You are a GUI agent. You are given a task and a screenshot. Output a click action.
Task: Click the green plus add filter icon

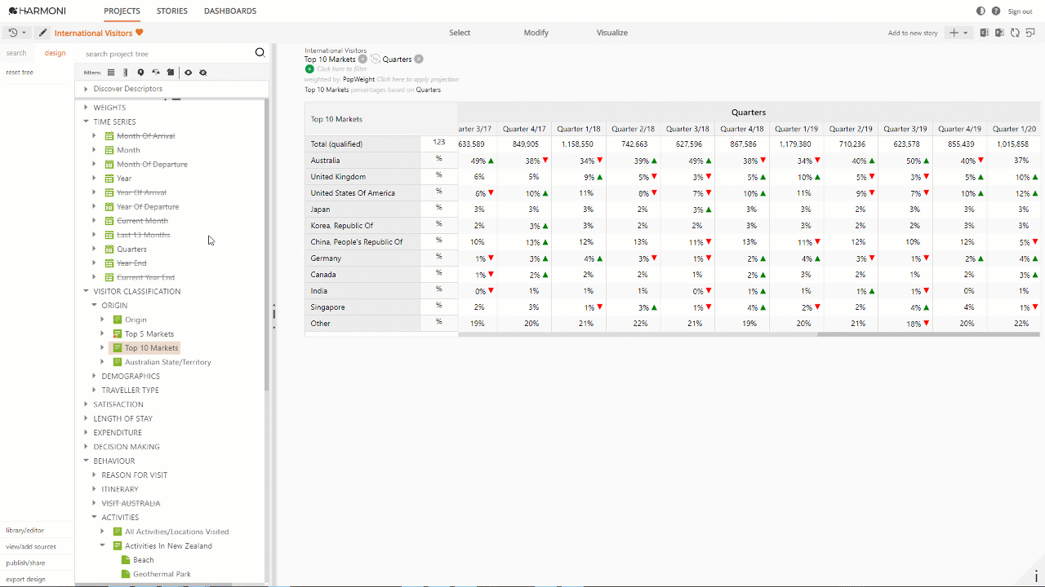click(x=309, y=69)
